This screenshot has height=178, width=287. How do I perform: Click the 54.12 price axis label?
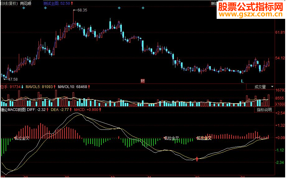coord(280,58)
